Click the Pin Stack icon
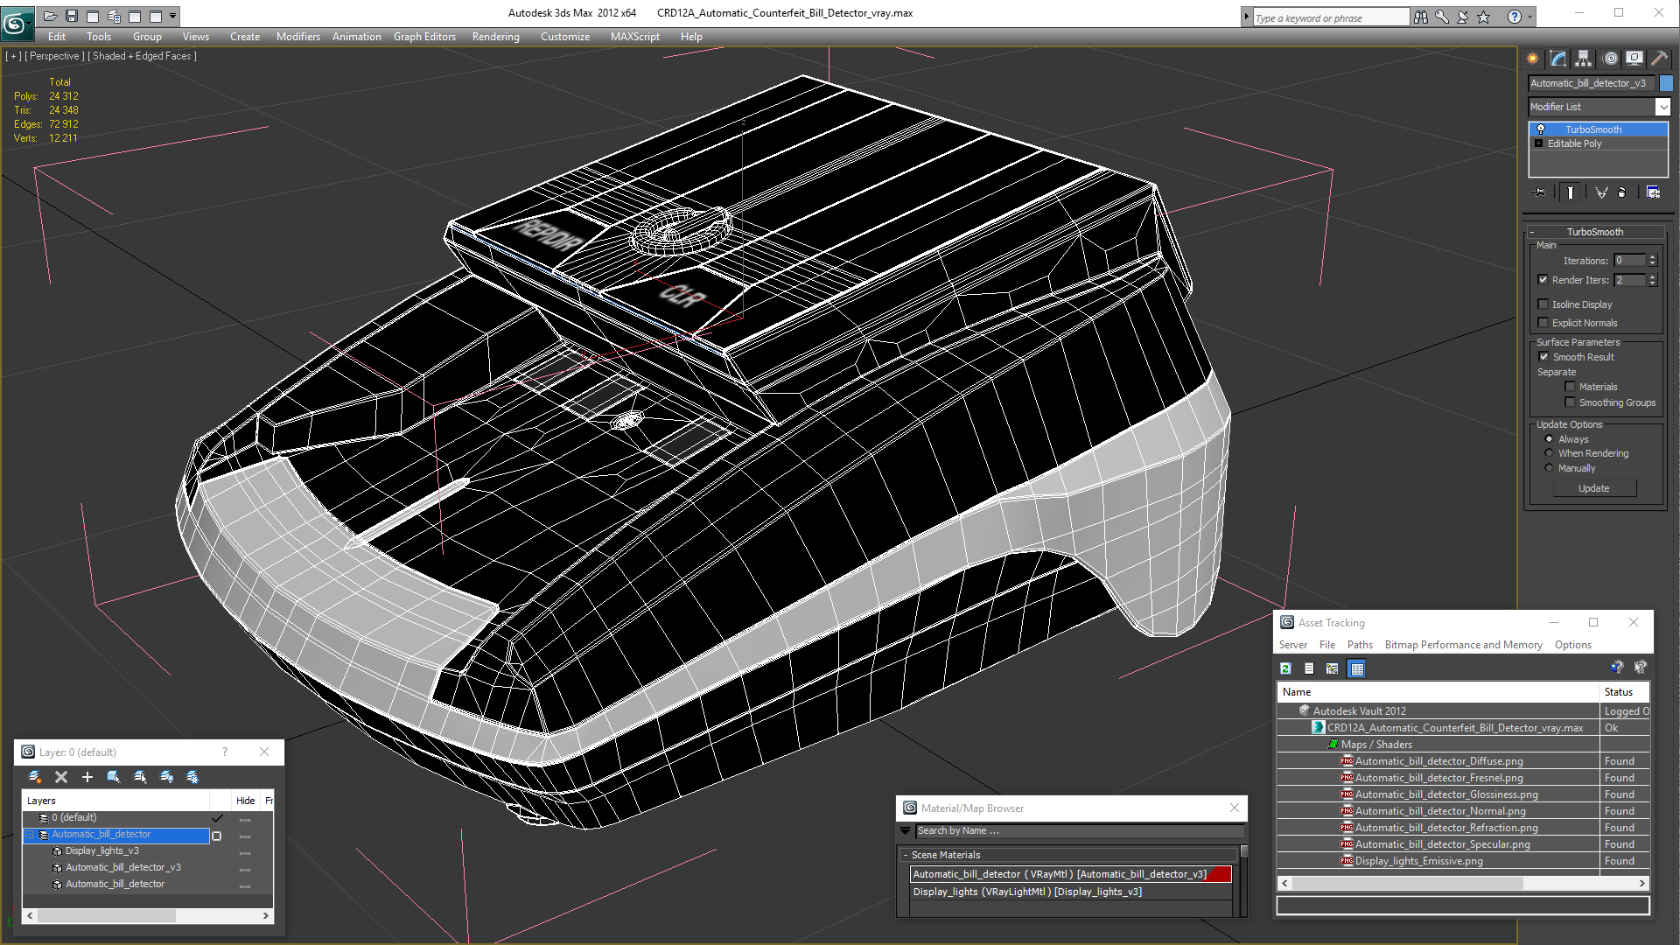 1540,192
